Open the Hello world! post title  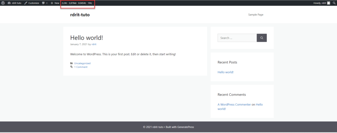coord(87,38)
